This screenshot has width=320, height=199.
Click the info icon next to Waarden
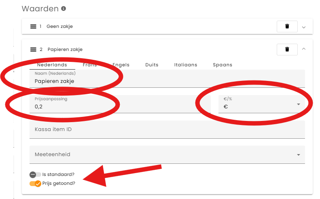64,8
